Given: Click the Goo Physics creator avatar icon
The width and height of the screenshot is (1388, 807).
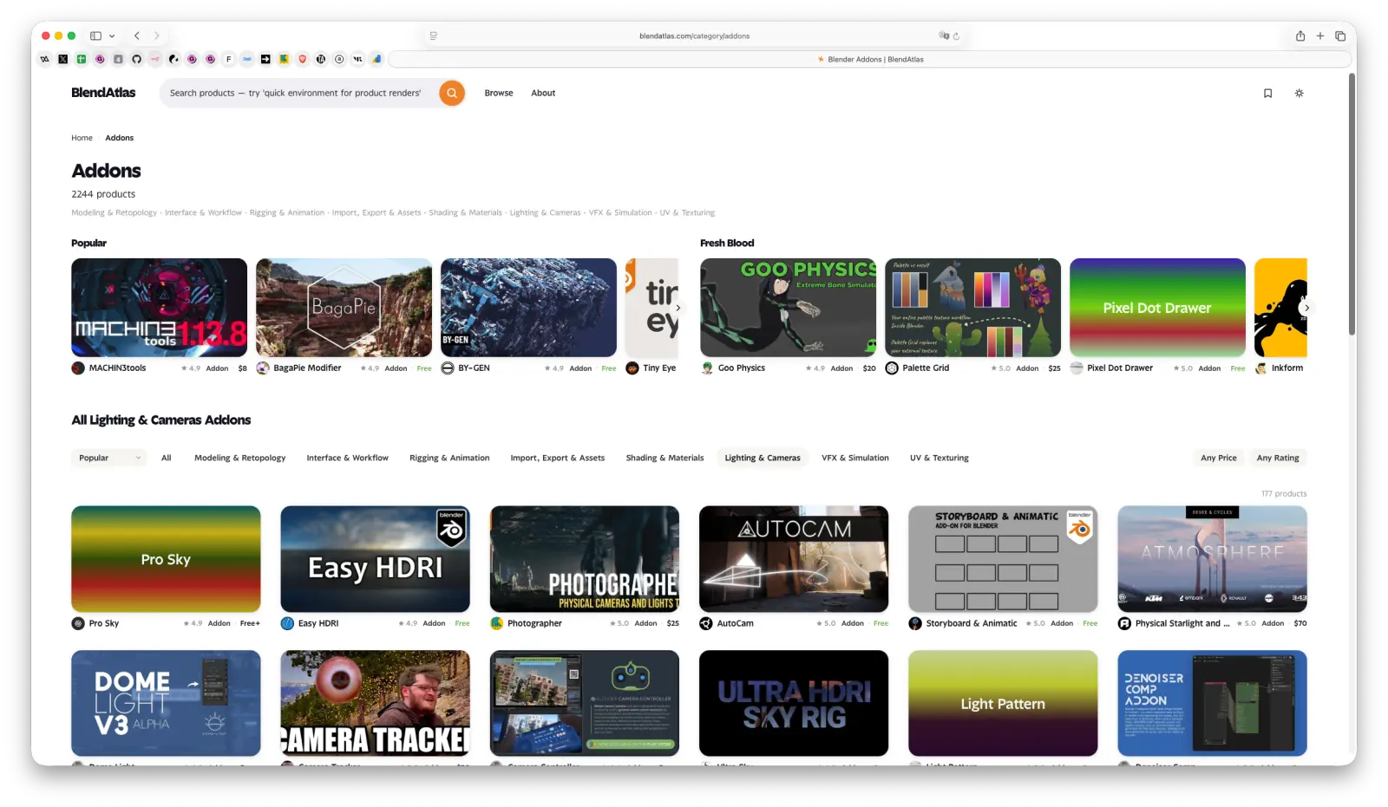Looking at the screenshot, I should [706, 368].
